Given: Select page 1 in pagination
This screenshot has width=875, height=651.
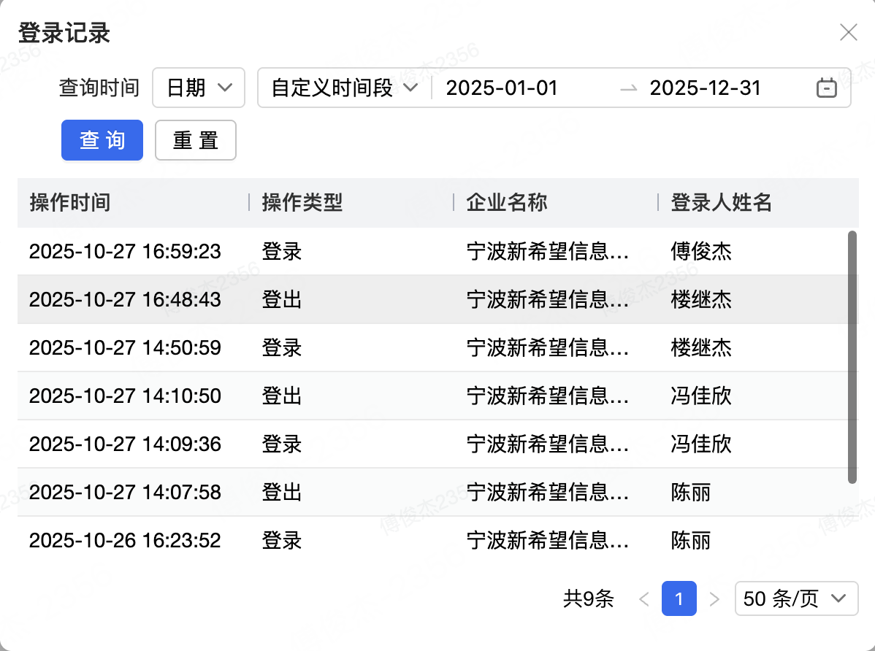Looking at the screenshot, I should click(x=679, y=599).
